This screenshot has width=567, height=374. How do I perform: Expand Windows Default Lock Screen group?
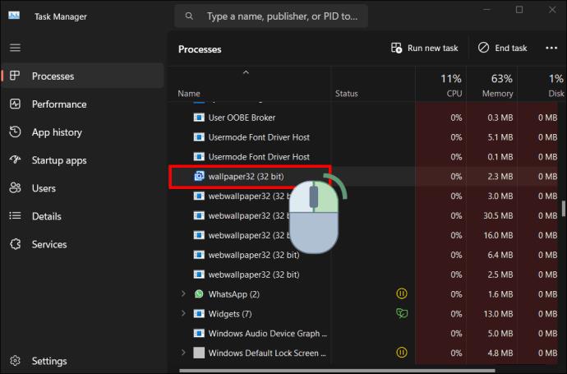coord(183,353)
